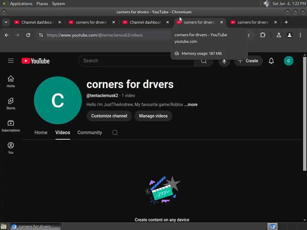
Task: Close the active corners for drvers tab
Action: pos(222,22)
